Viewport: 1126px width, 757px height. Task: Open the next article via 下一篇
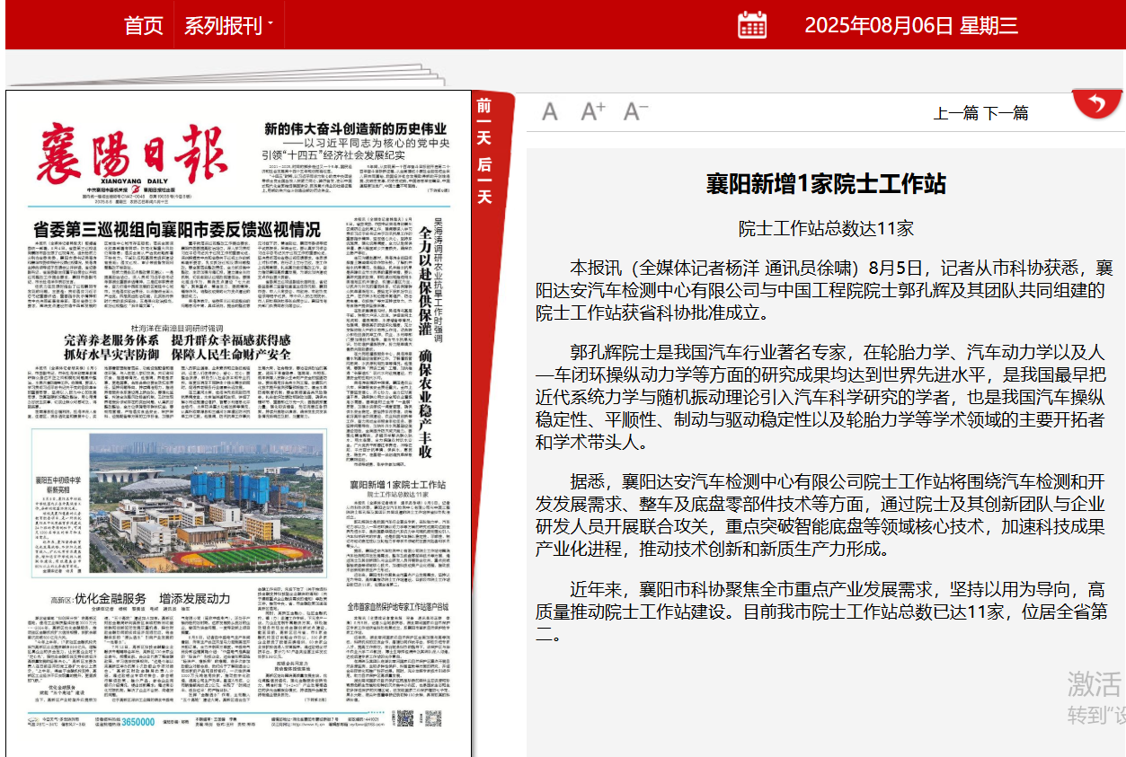click(1008, 114)
